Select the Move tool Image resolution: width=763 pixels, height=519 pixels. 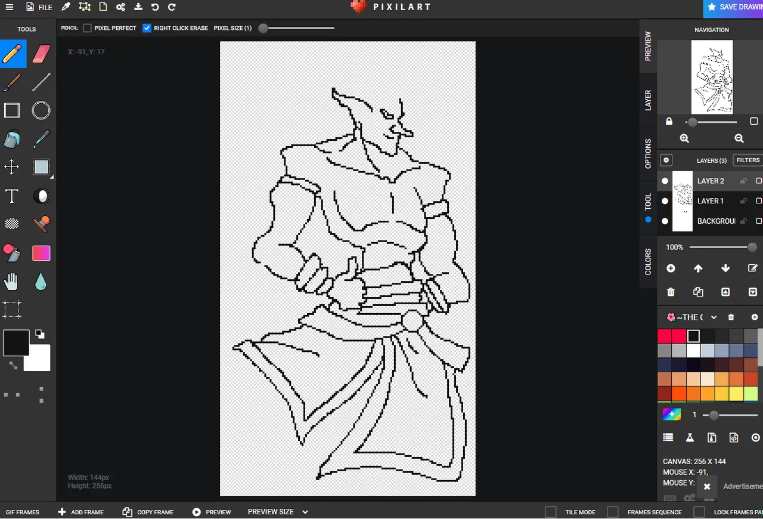click(12, 167)
